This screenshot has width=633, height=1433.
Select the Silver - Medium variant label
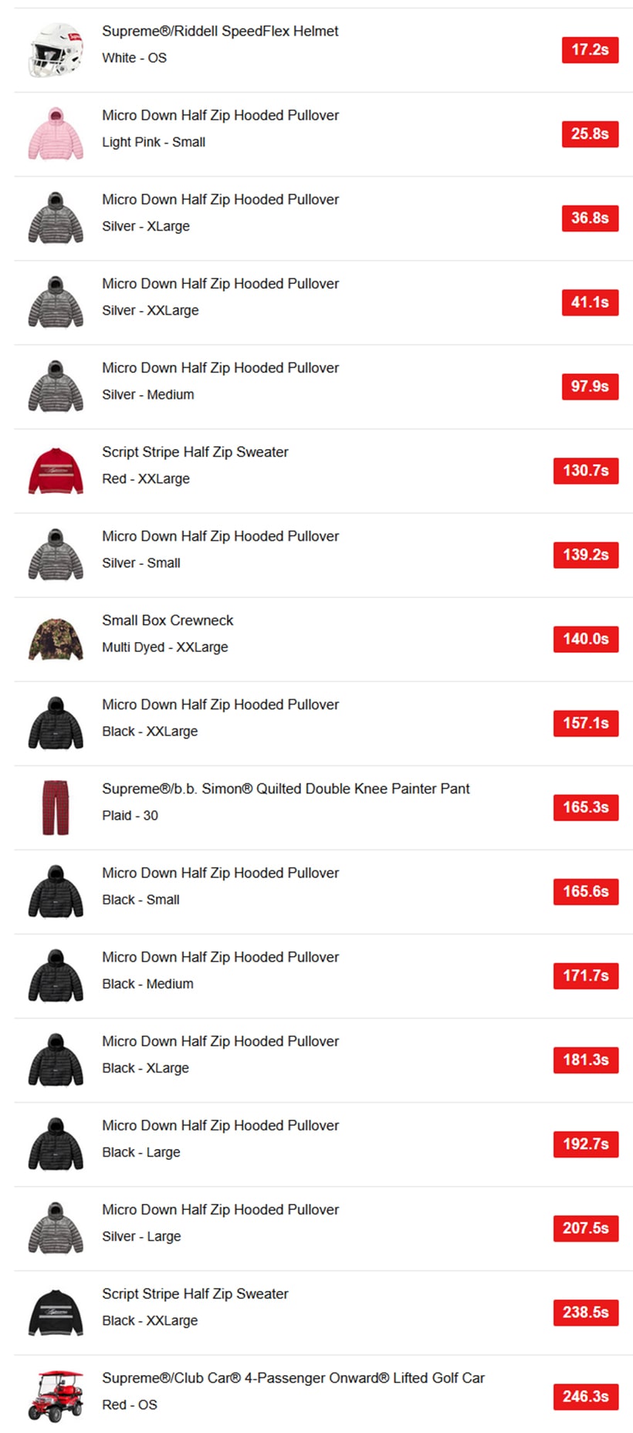click(148, 395)
